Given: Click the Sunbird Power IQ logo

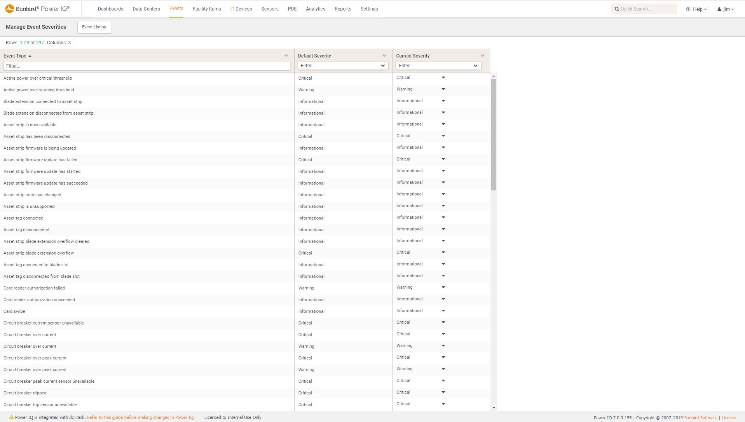Looking at the screenshot, I should click(x=37, y=8).
